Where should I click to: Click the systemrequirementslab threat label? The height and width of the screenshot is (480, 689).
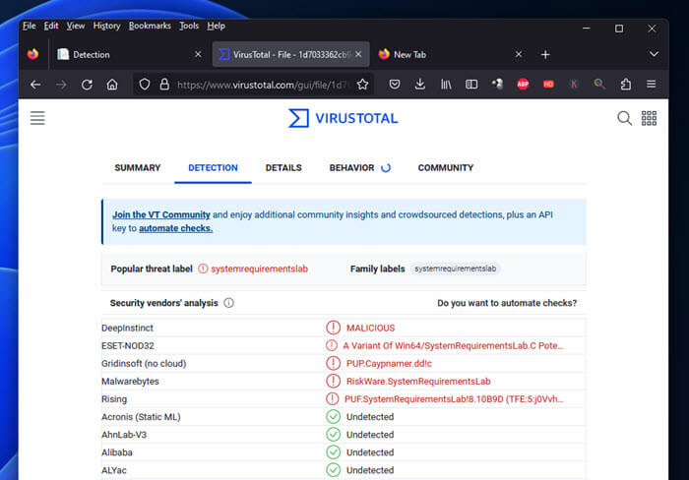pos(259,269)
